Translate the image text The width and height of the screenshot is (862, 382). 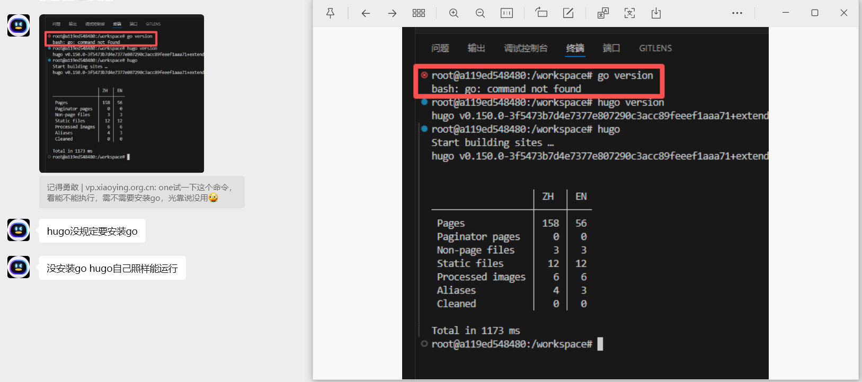point(603,13)
